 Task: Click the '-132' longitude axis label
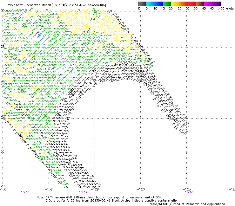(49, 189)
